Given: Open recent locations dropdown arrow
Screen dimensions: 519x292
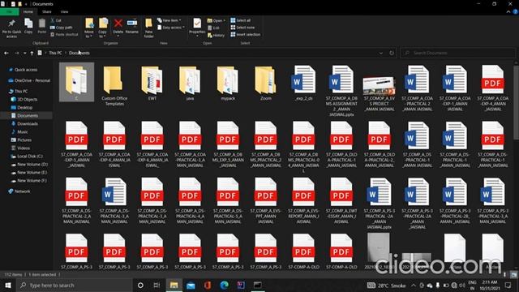Looking at the screenshot, I should click(24, 53).
